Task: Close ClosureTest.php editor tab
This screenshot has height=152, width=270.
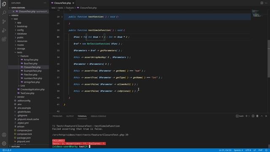Action: (73, 3)
